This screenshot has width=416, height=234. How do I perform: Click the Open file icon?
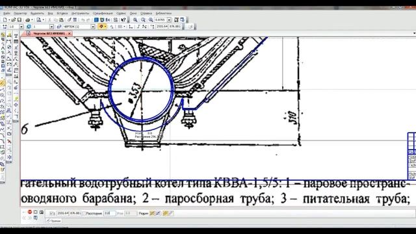tap(14, 20)
